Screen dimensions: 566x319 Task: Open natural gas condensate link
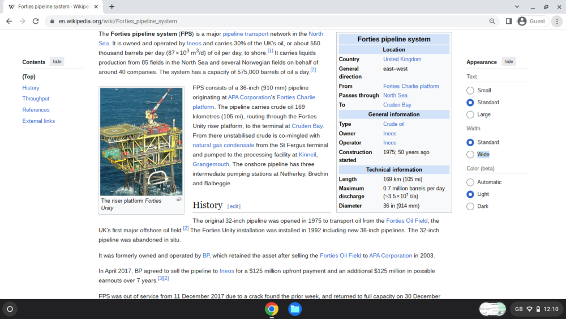point(223,145)
